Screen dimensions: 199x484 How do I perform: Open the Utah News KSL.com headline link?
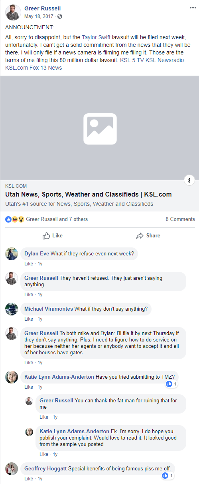[x=89, y=195]
